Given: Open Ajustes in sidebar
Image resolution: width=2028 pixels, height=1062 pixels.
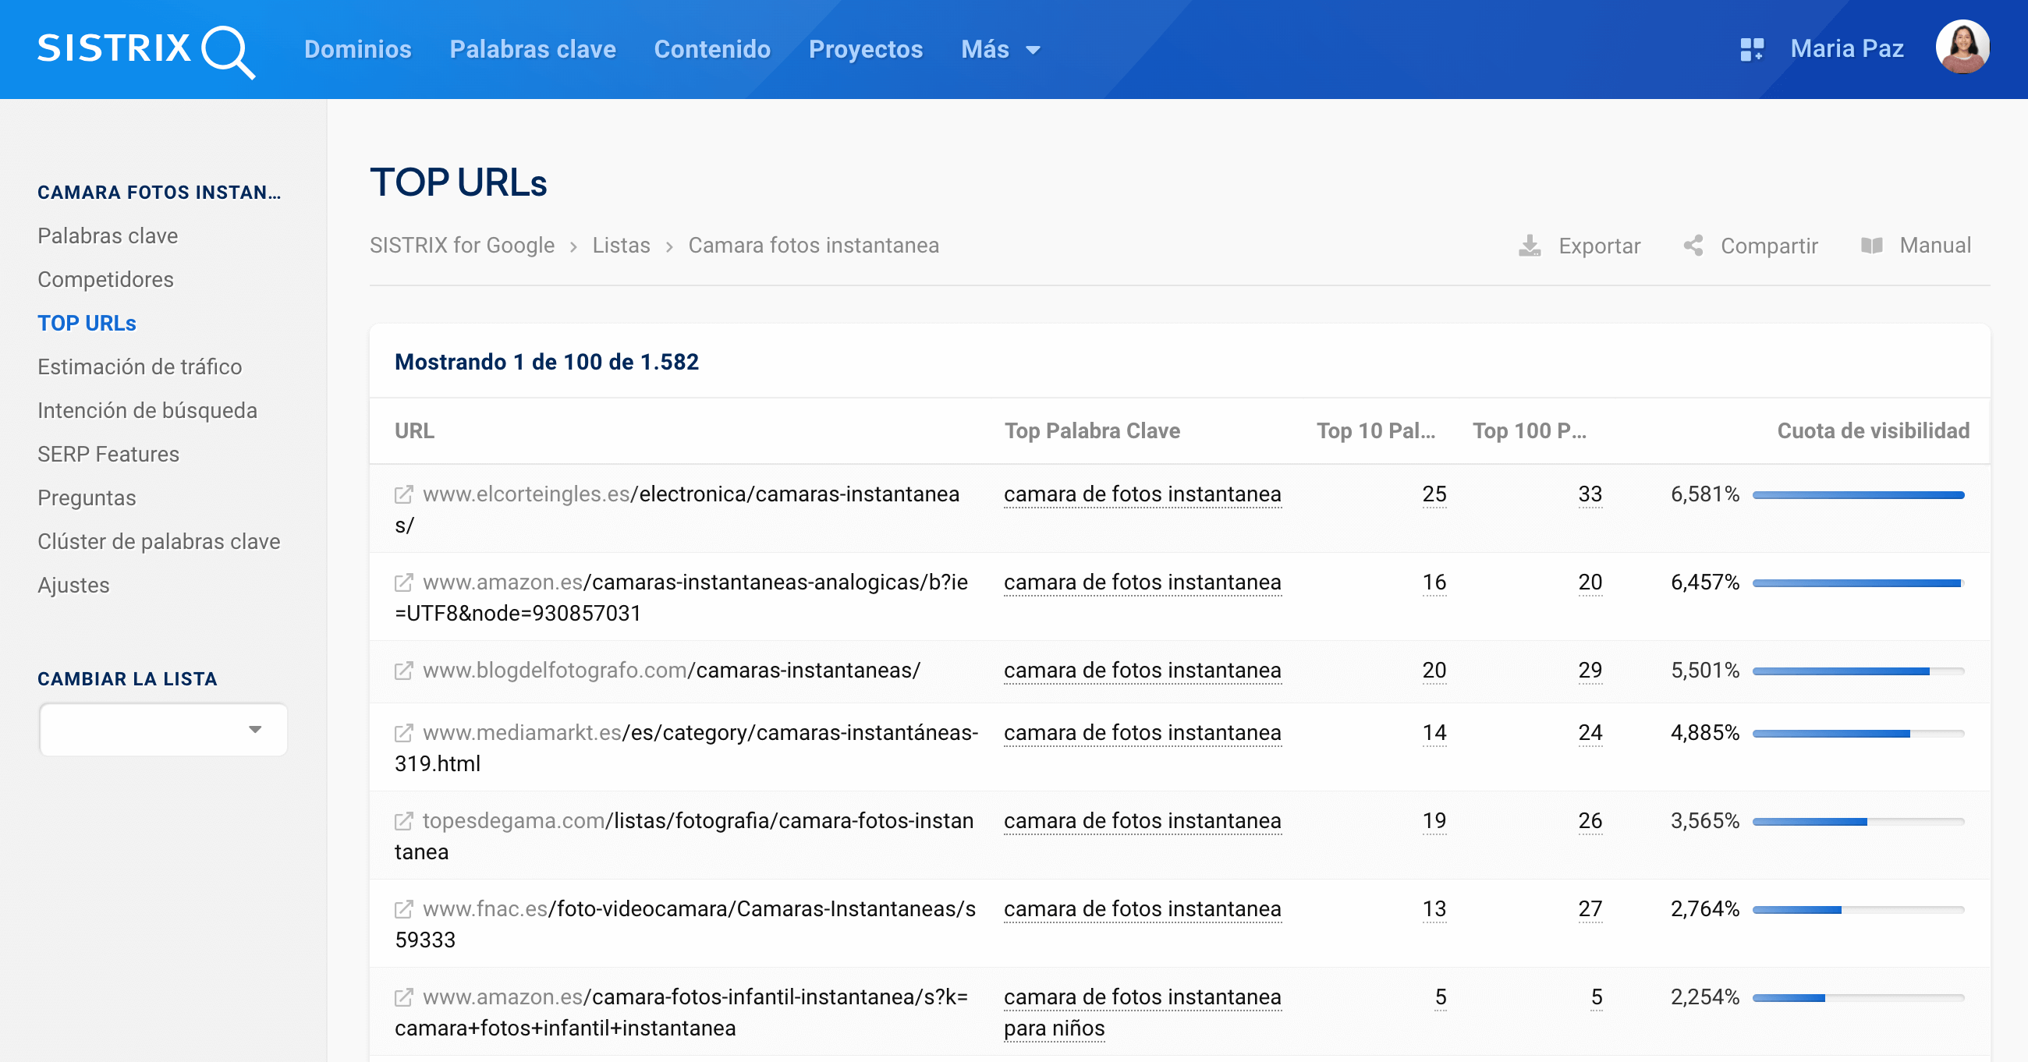Looking at the screenshot, I should tap(73, 586).
